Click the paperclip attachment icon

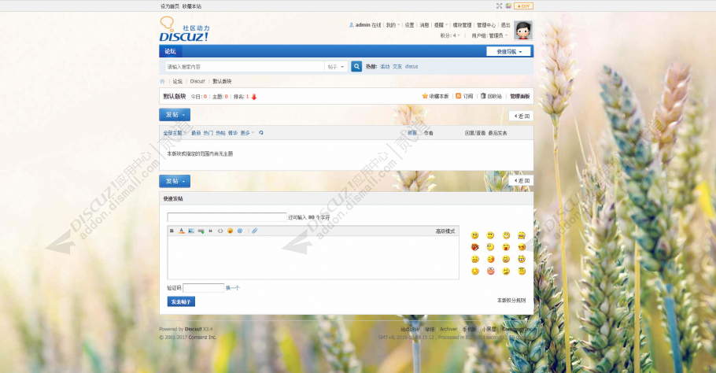[255, 231]
